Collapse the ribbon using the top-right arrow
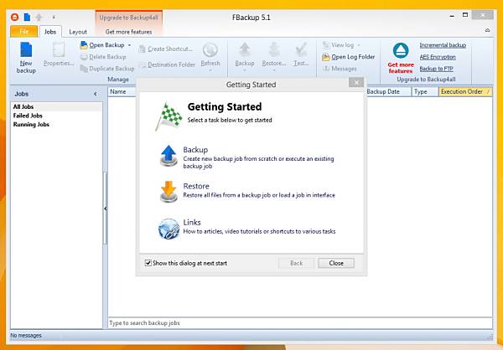The height and width of the screenshot is (350, 503). 488,30
